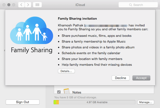This screenshot has width=160, height=108.
Task: Click the 'Notes' label in the list
Action: [x=77, y=92]
